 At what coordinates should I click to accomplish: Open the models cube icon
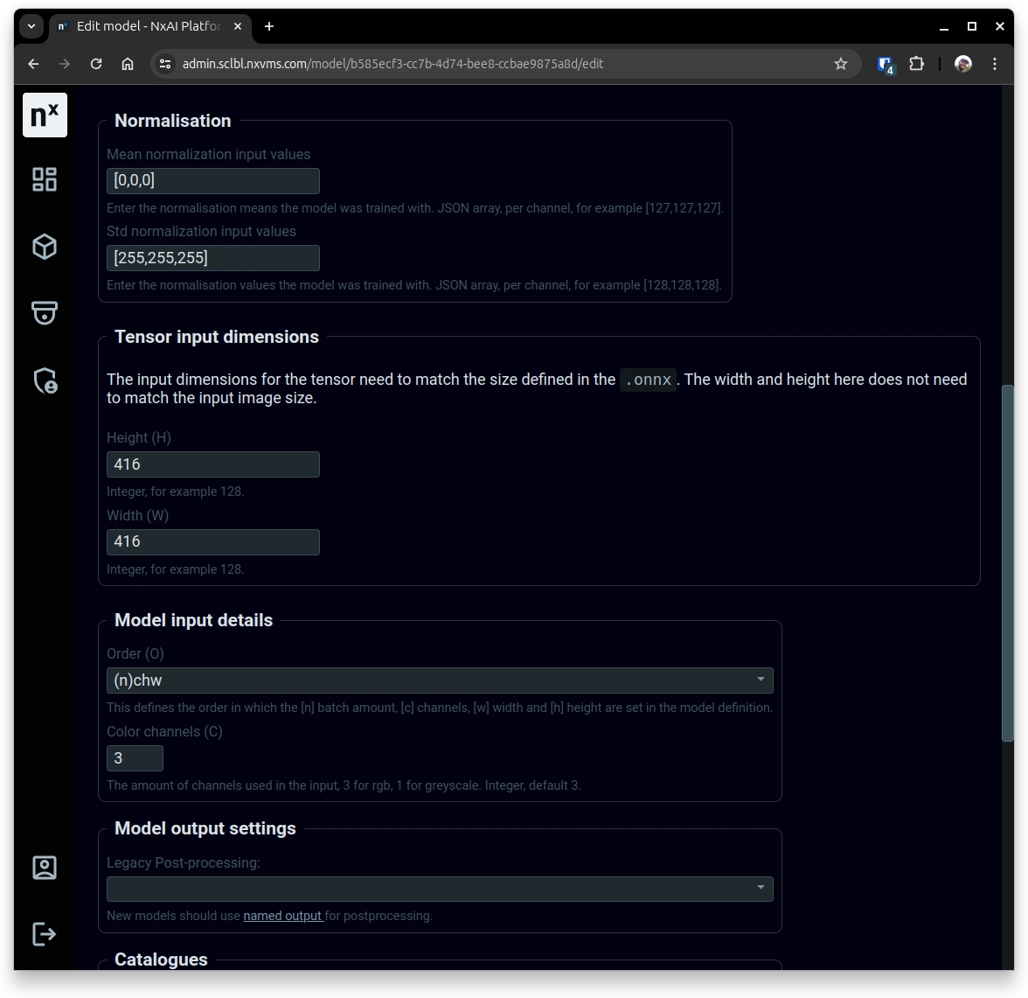(x=45, y=247)
